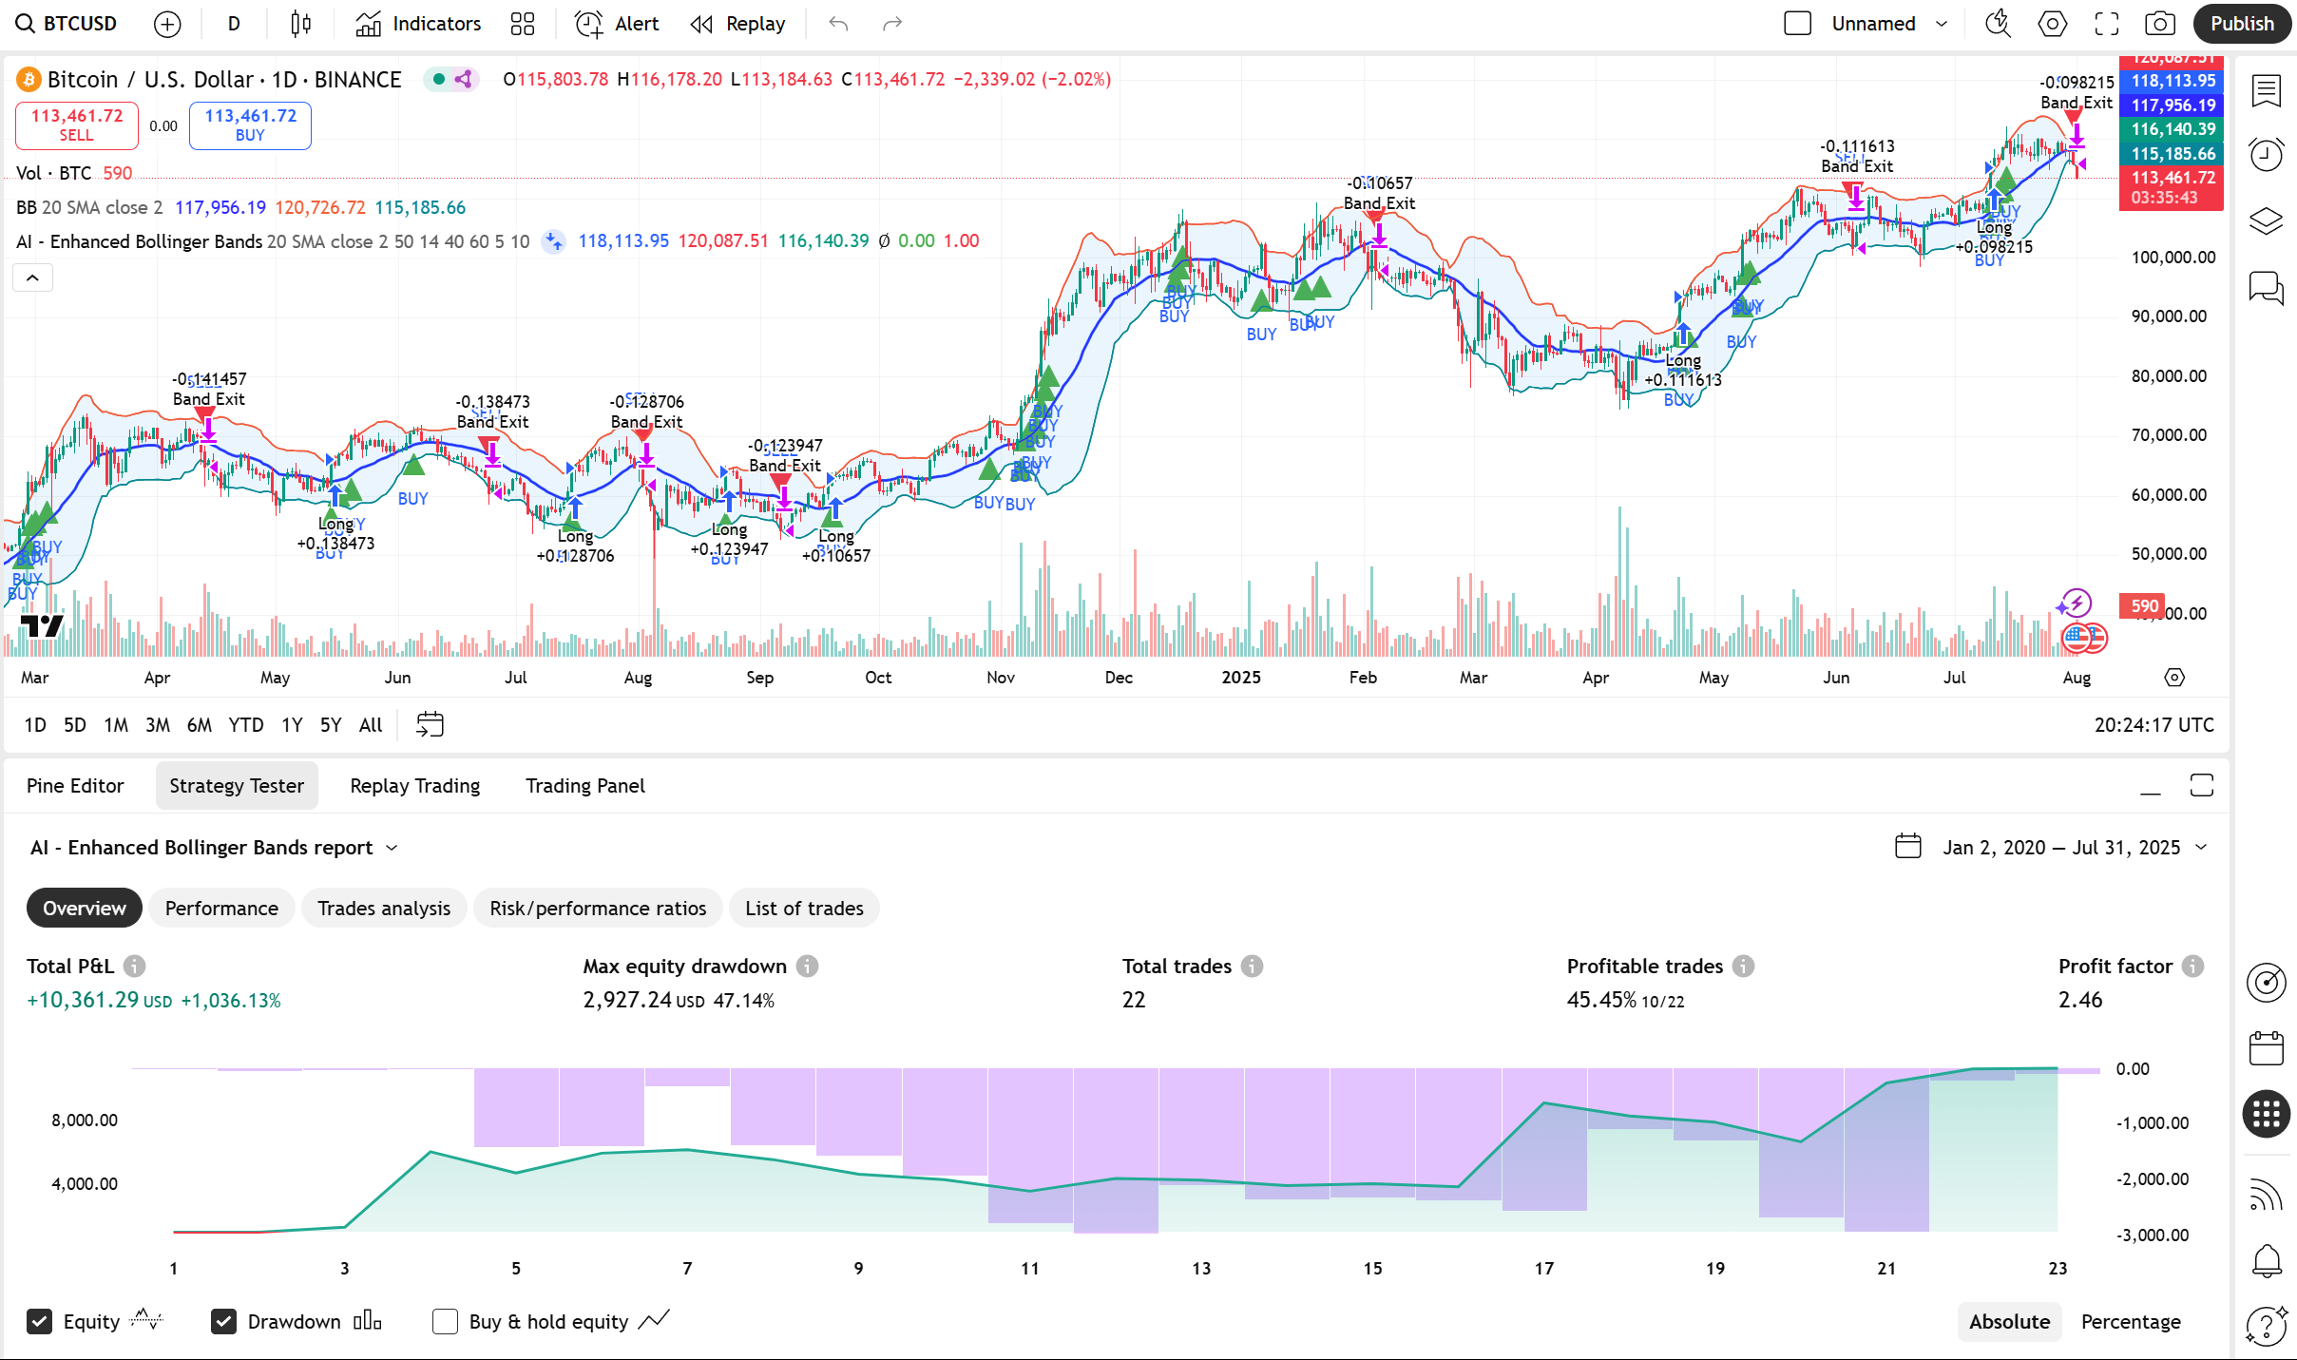Viewport: 2297px width, 1360px height.
Task: Take a chart snapshot with camera icon
Action: coord(2160,24)
